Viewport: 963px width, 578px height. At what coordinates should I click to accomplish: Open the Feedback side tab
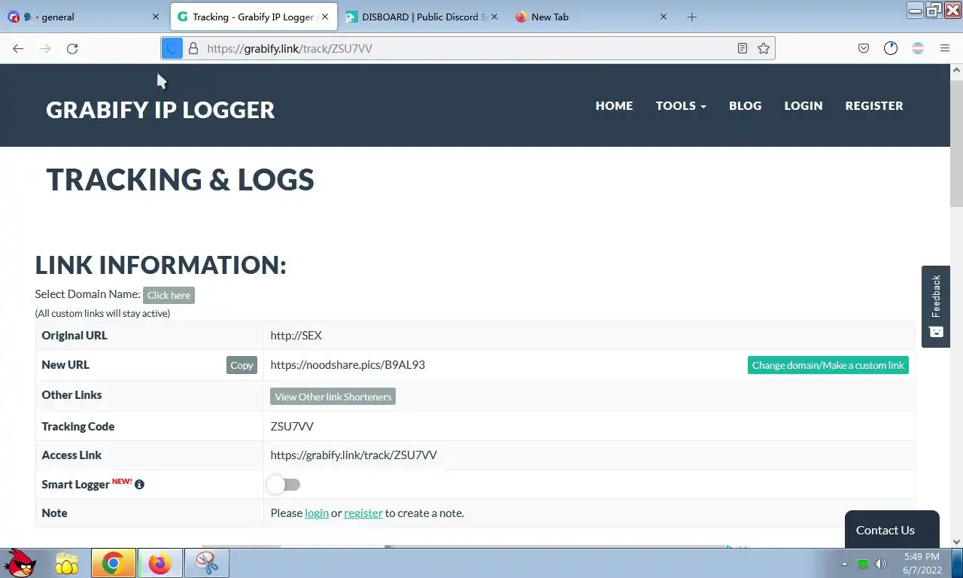pyautogui.click(x=936, y=306)
